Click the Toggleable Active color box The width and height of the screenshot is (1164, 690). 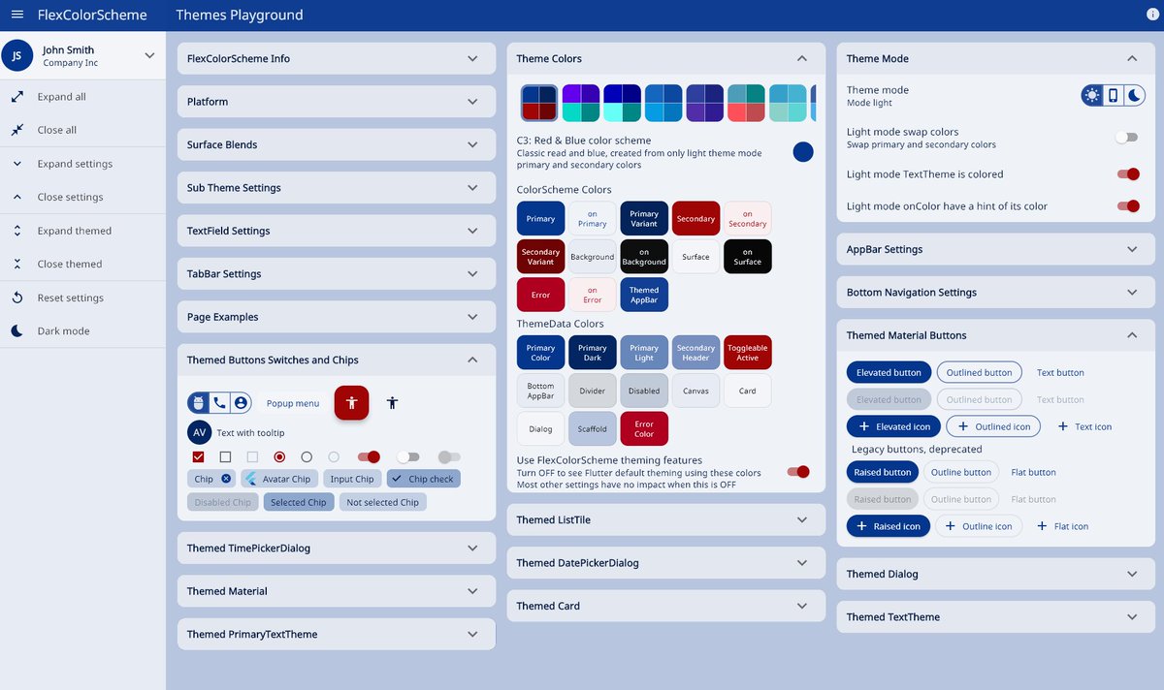pos(747,353)
